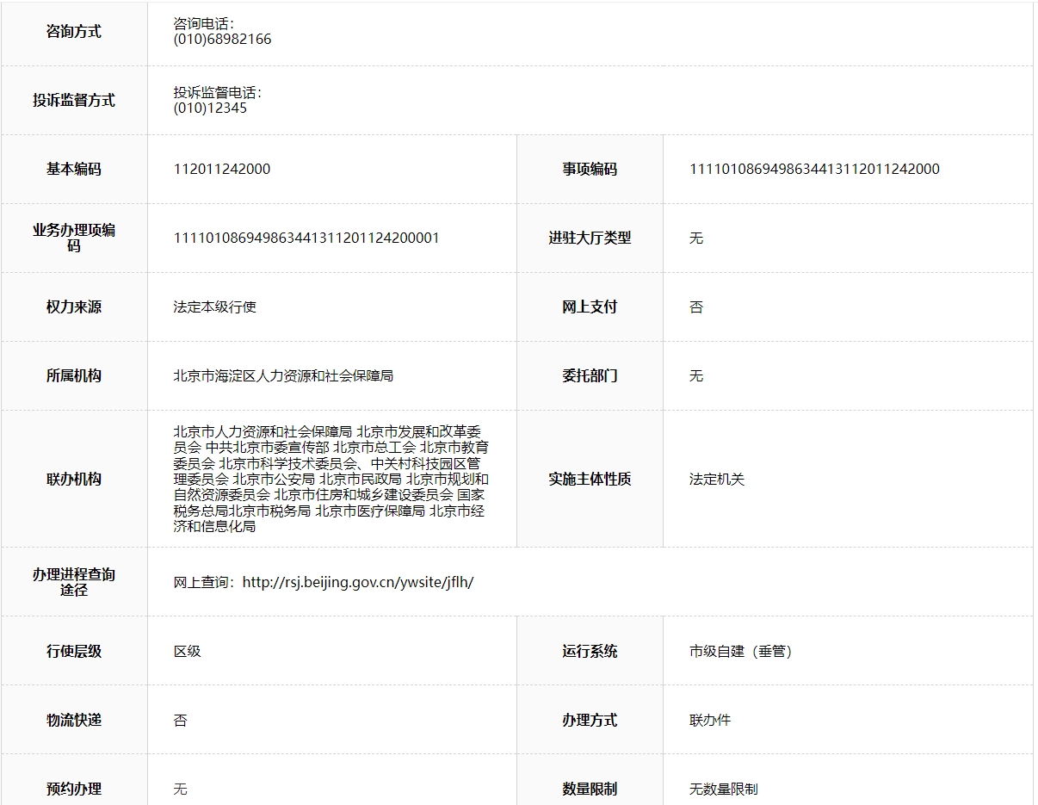Click the 权力来源 label
The height and width of the screenshot is (805, 1038).
[x=74, y=307]
